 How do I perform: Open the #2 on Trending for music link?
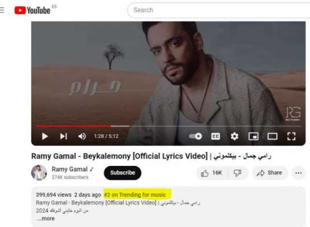pos(135,195)
